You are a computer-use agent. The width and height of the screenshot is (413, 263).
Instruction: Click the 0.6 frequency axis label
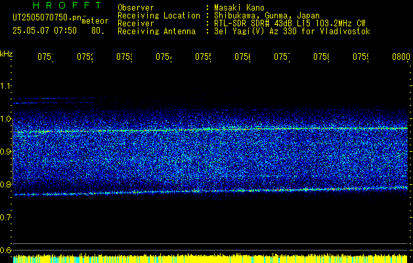pos(6,250)
